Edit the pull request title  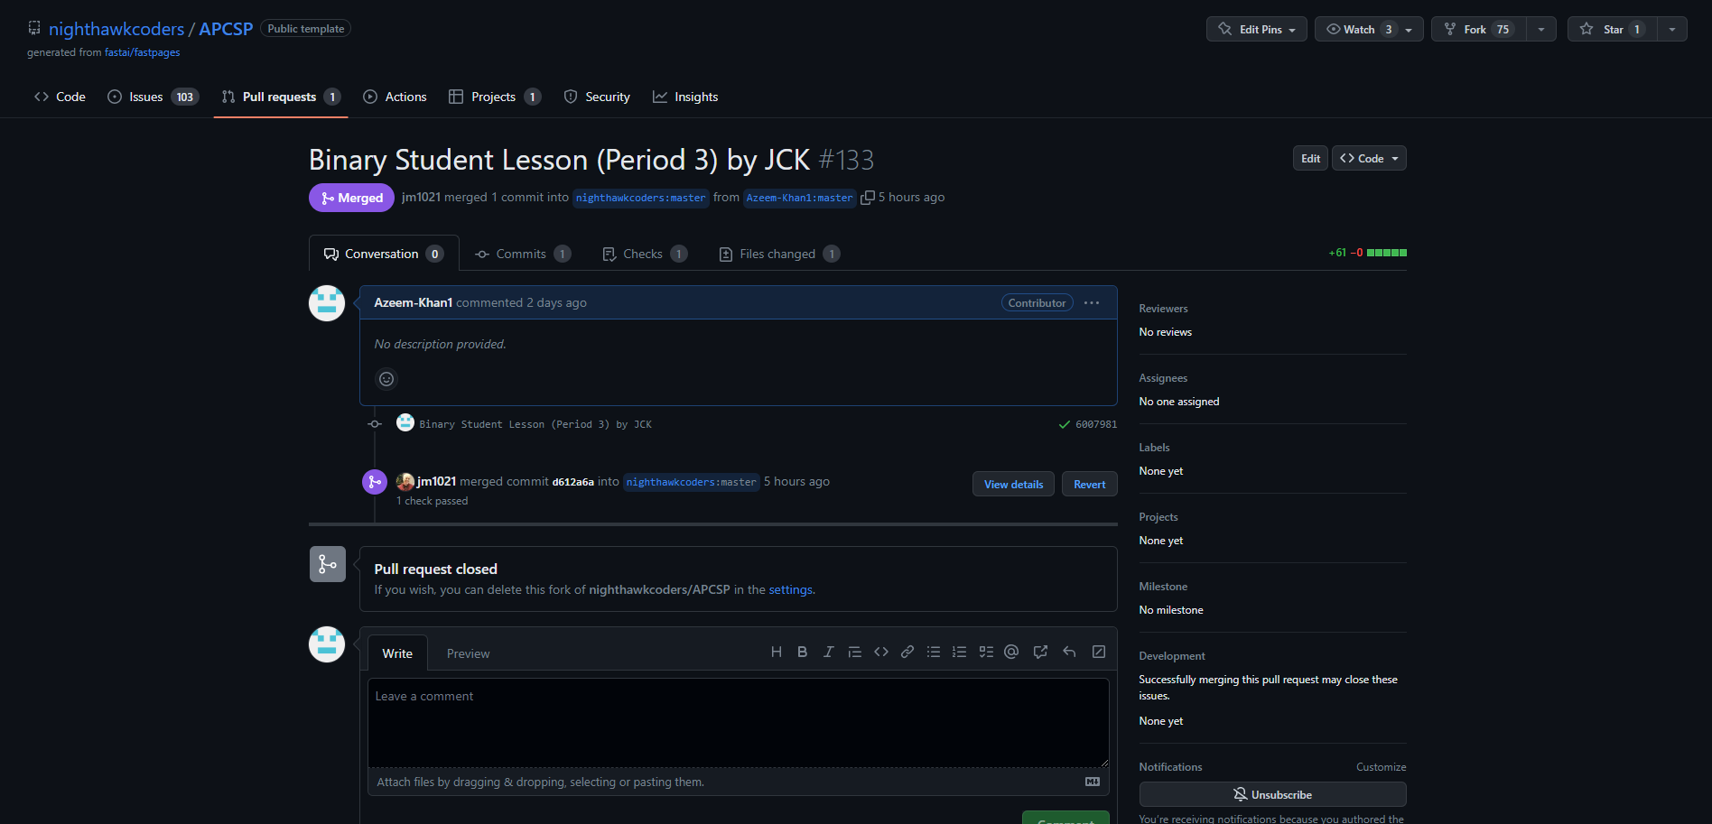click(x=1310, y=158)
